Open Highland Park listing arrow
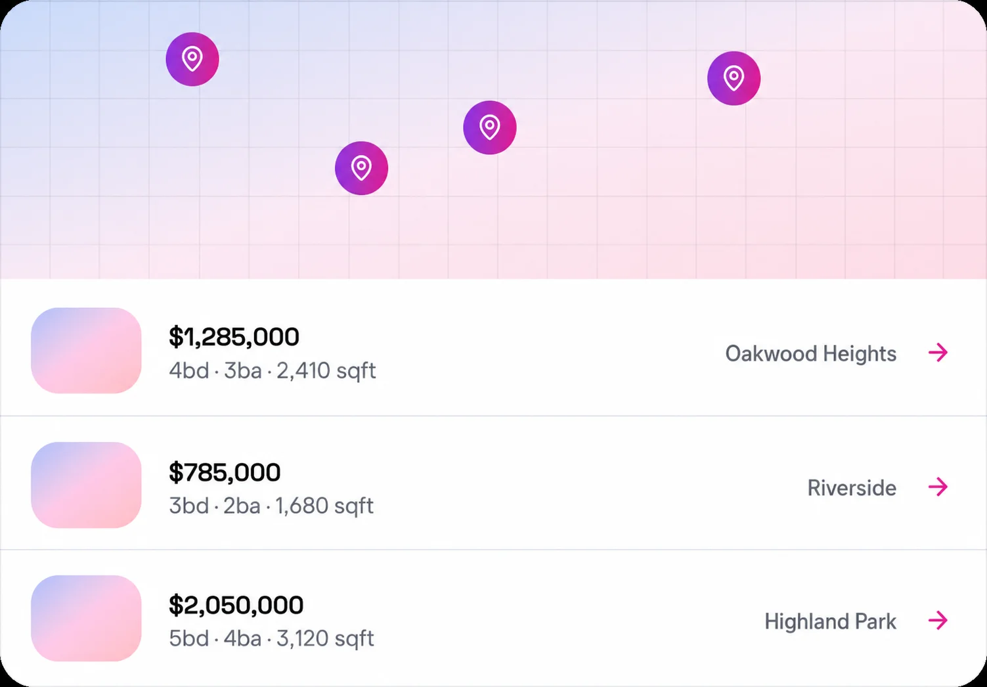 coord(938,620)
